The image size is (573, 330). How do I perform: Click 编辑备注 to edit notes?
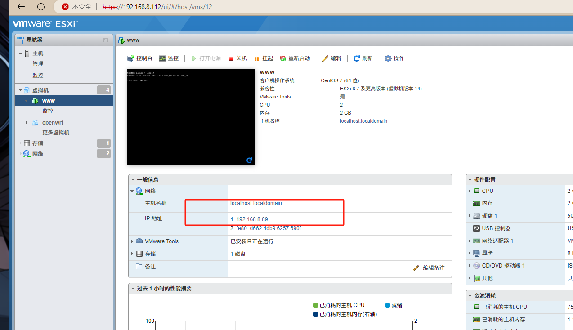pos(429,268)
